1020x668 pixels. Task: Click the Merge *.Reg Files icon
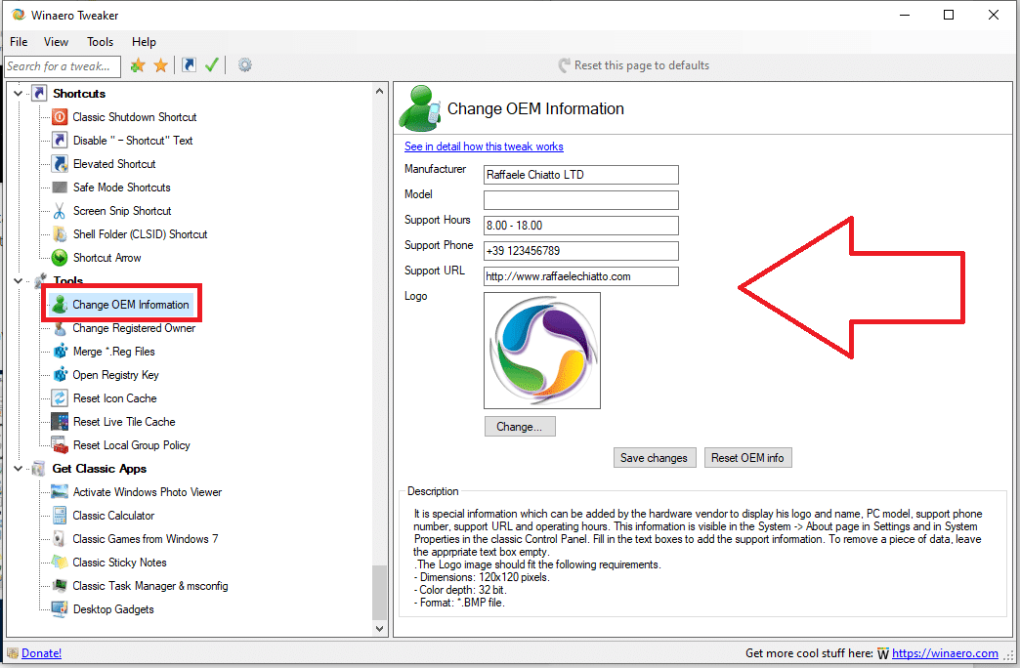tap(60, 352)
